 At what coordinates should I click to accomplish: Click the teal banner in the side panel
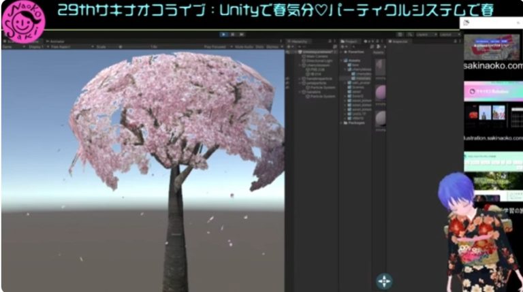tap(493, 161)
